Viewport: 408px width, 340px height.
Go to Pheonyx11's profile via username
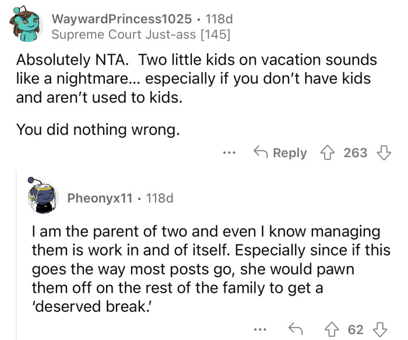(100, 198)
